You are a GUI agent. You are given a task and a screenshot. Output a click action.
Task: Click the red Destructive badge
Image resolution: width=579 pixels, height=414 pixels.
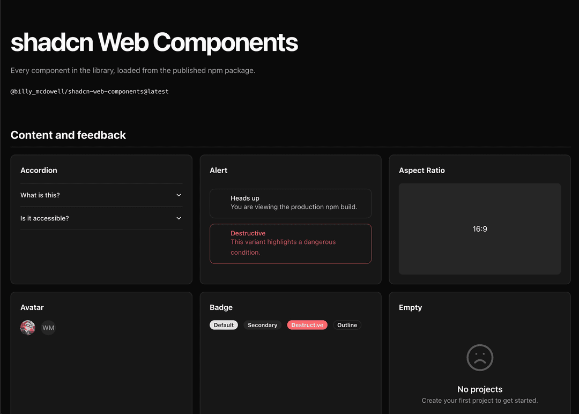(307, 325)
